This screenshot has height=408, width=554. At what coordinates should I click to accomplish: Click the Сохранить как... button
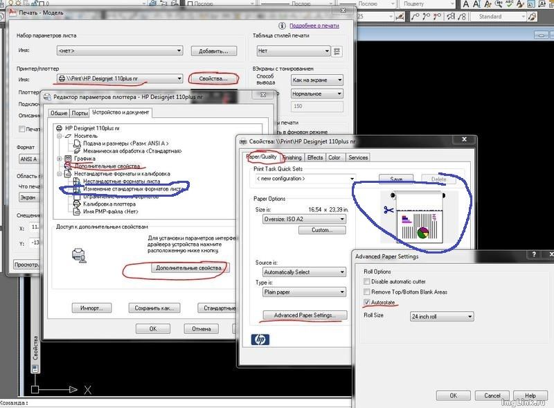click(x=154, y=308)
